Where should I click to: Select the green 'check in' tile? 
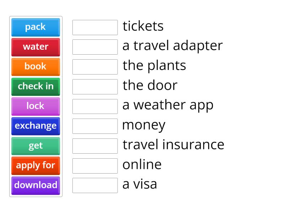35,86
